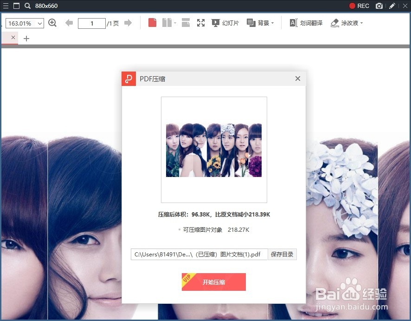Close the PDF压缩 dialog
411x321 pixels.
pos(298,79)
